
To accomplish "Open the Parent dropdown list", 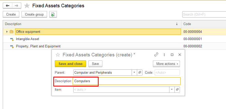I will (134, 73).
